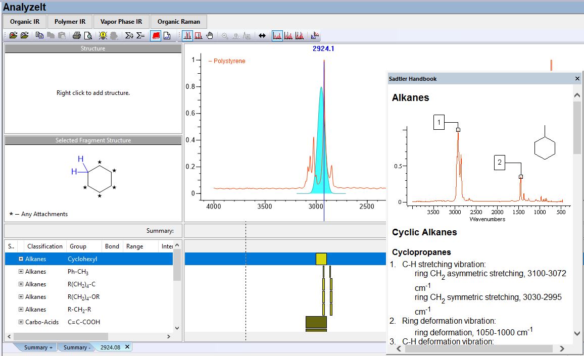This screenshot has height=356, width=584.
Task: Open the Summary + bottom tab
Action: 38,347
